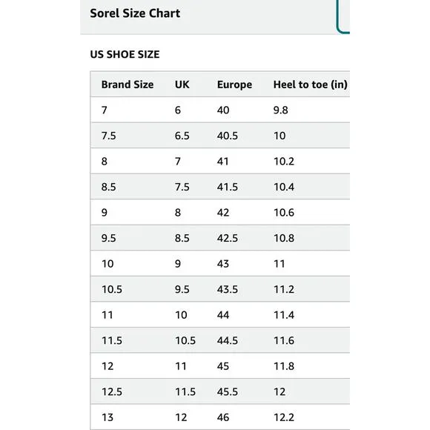430x430 pixels.
Task: Click heel to toe value 12.2
Action: (284, 417)
